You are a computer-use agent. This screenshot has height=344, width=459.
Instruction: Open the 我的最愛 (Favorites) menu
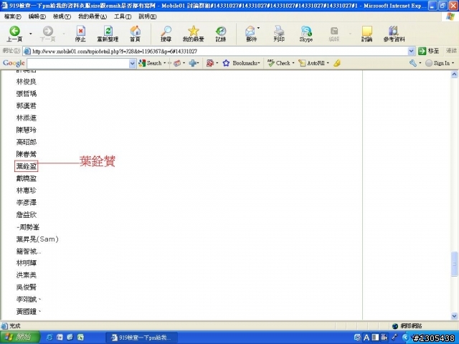[93, 16]
